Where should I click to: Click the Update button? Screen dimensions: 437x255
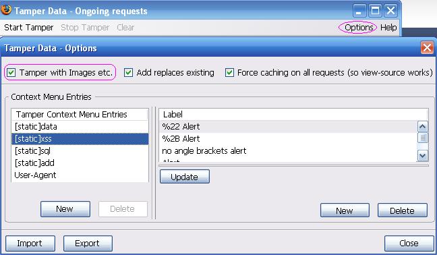tap(185, 177)
